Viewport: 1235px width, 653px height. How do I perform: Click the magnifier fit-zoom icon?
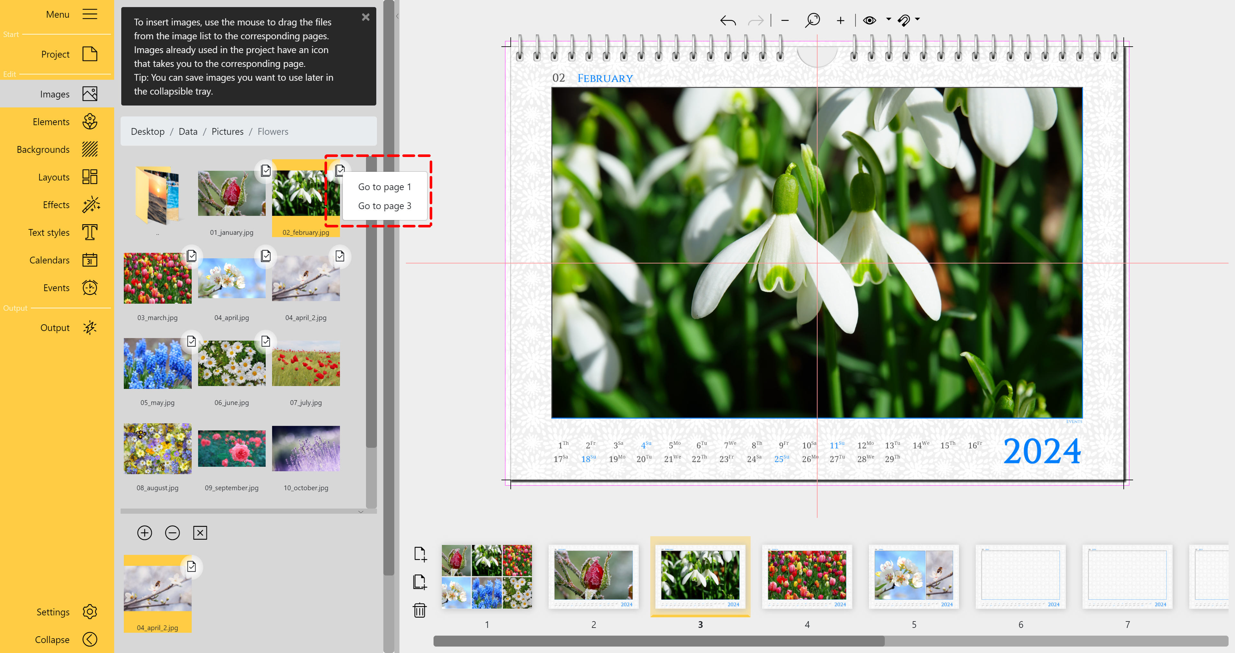(x=812, y=20)
